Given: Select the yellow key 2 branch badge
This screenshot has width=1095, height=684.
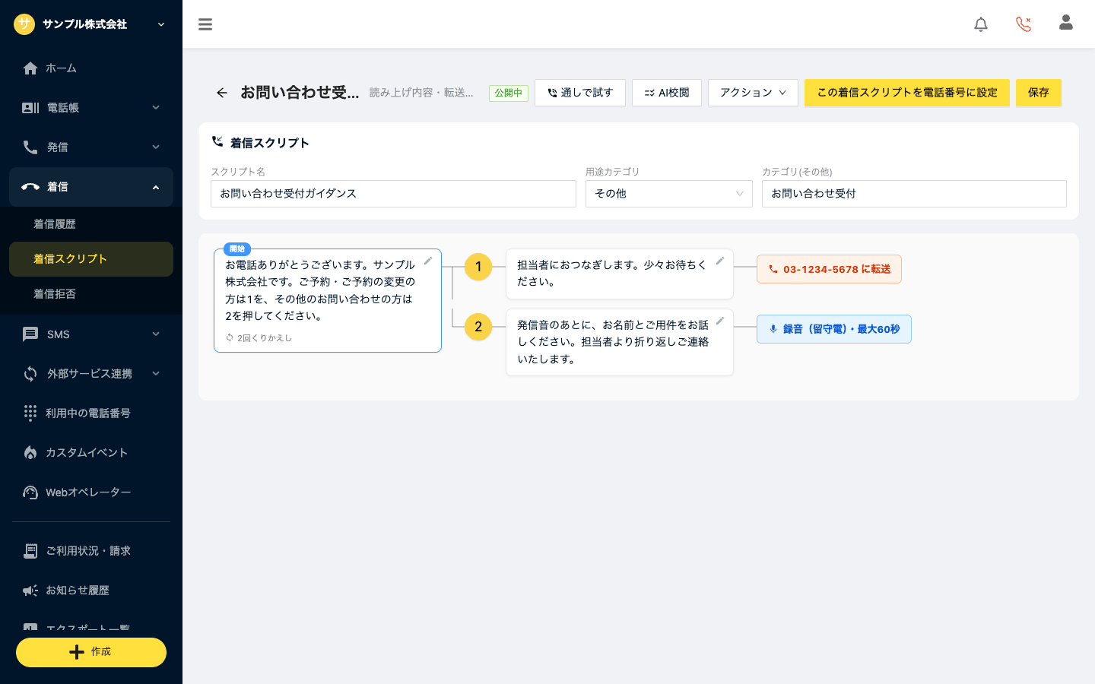Looking at the screenshot, I should click(478, 327).
